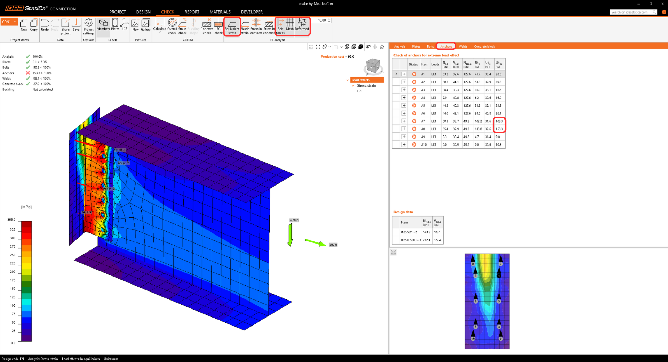
Task: Open the REPORT ribbon tab
Action: pos(192,12)
